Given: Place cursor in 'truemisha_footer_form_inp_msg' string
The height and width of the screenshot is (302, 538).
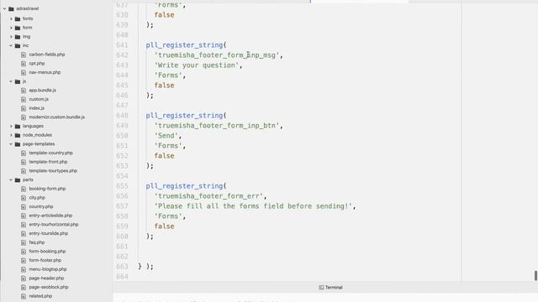Looking at the screenshot, I should (x=217, y=55).
